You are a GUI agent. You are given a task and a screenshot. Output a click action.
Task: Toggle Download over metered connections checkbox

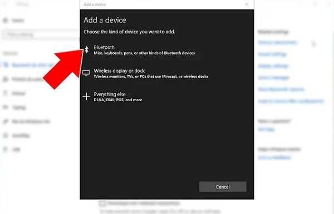(x=102, y=203)
